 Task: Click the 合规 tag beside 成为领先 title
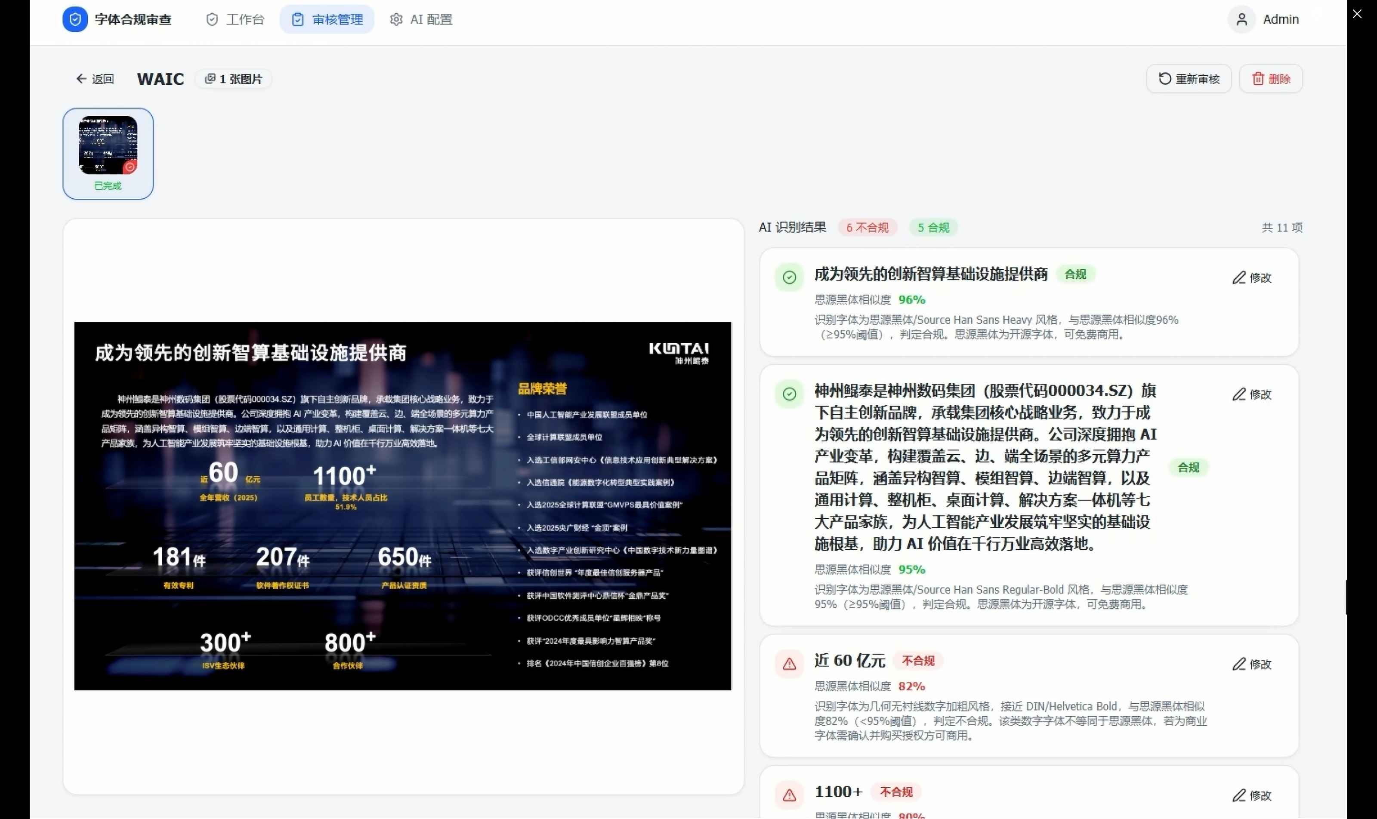(1075, 274)
